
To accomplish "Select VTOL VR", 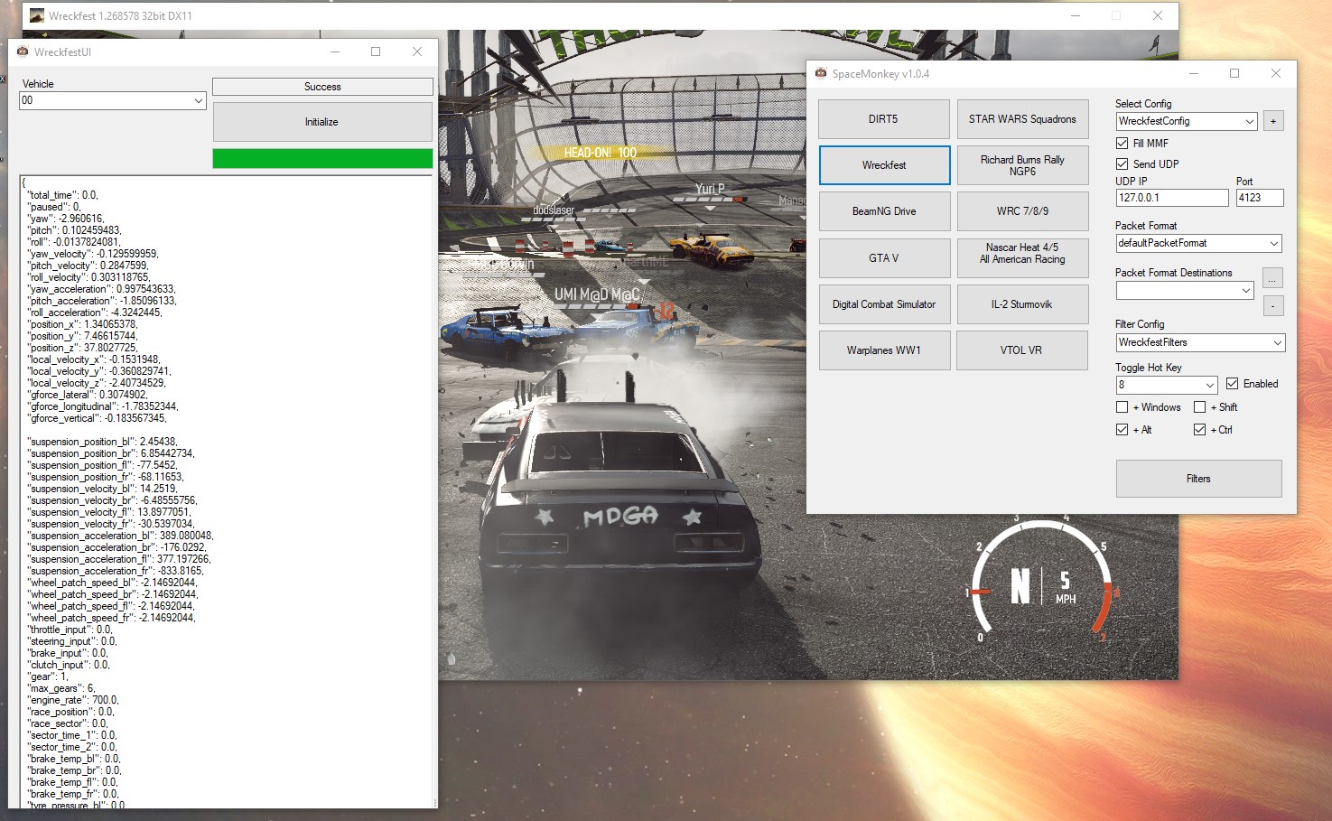I will tap(1022, 350).
